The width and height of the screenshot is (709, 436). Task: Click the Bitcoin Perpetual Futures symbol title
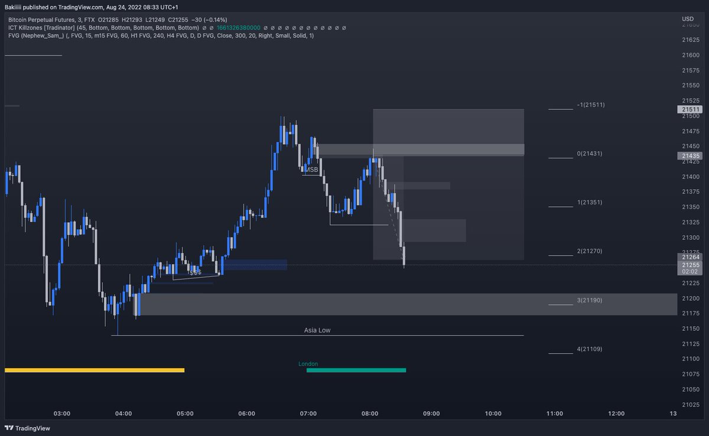point(46,19)
